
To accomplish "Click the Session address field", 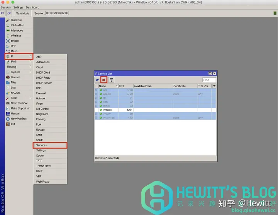I will click(x=57, y=13).
